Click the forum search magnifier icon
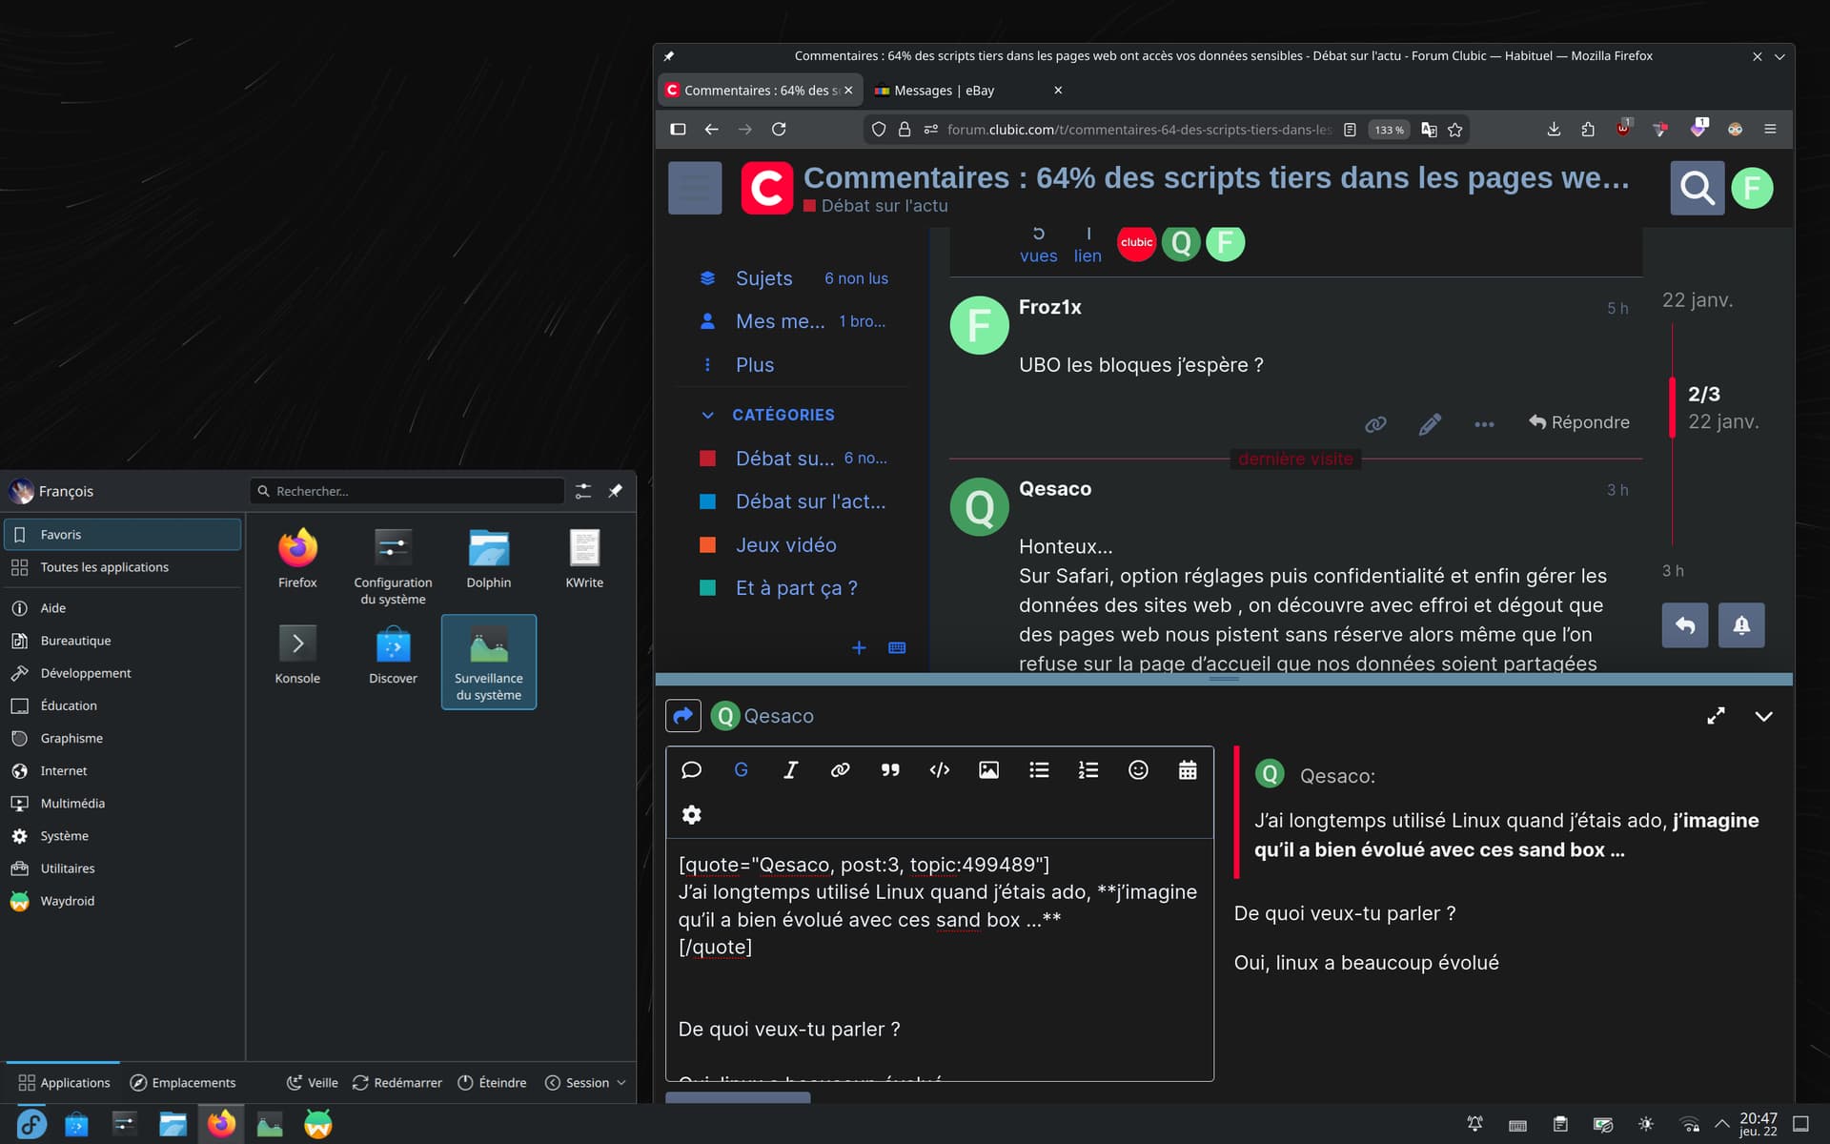 pos(1697,188)
